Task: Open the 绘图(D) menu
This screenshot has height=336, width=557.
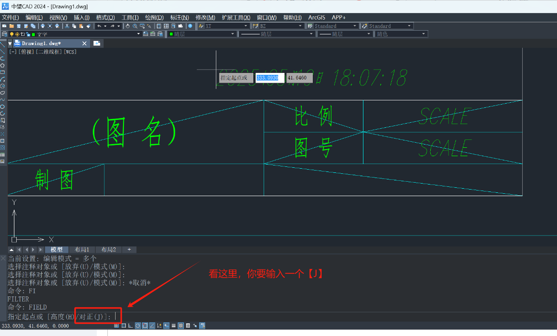Action: [154, 17]
